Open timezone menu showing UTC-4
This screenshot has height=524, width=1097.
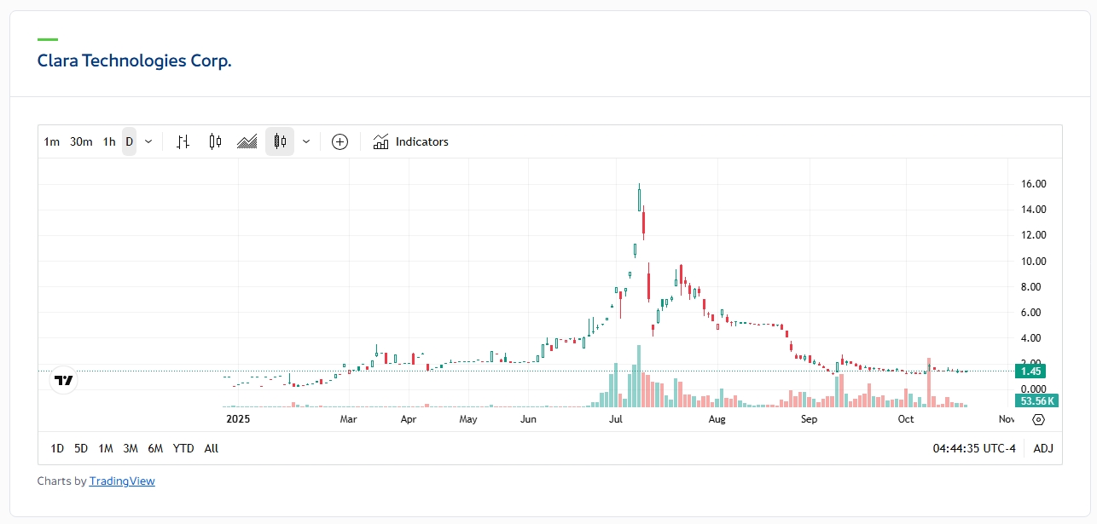(x=974, y=448)
